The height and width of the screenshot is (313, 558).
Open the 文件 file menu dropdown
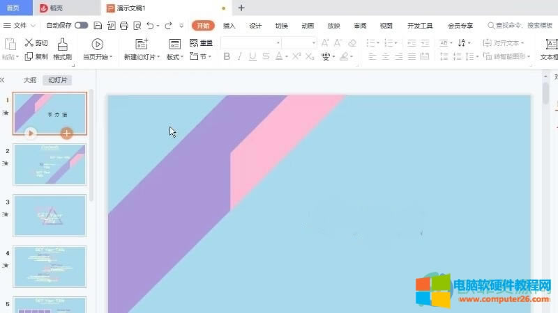click(21, 25)
